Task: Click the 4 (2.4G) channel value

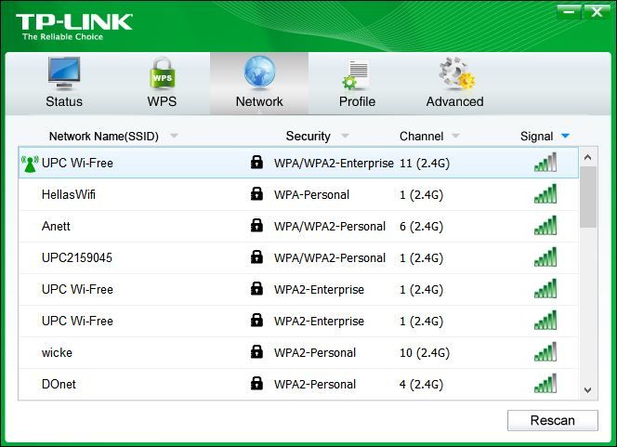Action: click(x=422, y=385)
